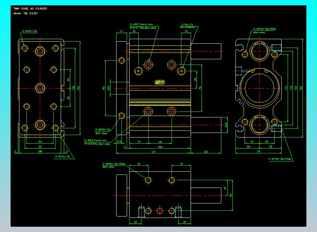Click the 68 width dimension
317x232 pixels.
(x=40, y=151)
